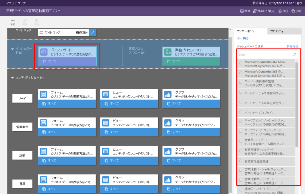
Task: Select the 目標 entity label
Action: coord(22,184)
